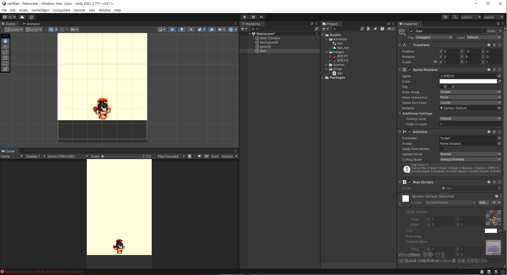Open the GameObject menu
507x275 pixels.
[40, 10]
